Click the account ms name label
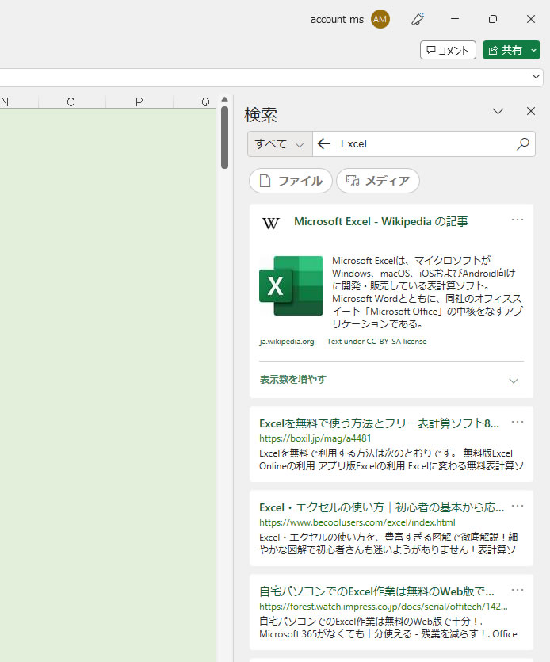The image size is (550, 662). pos(337,19)
